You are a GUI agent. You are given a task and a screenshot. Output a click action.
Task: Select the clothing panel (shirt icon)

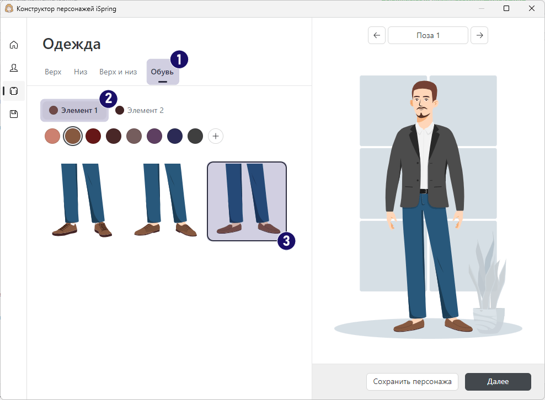(x=13, y=91)
